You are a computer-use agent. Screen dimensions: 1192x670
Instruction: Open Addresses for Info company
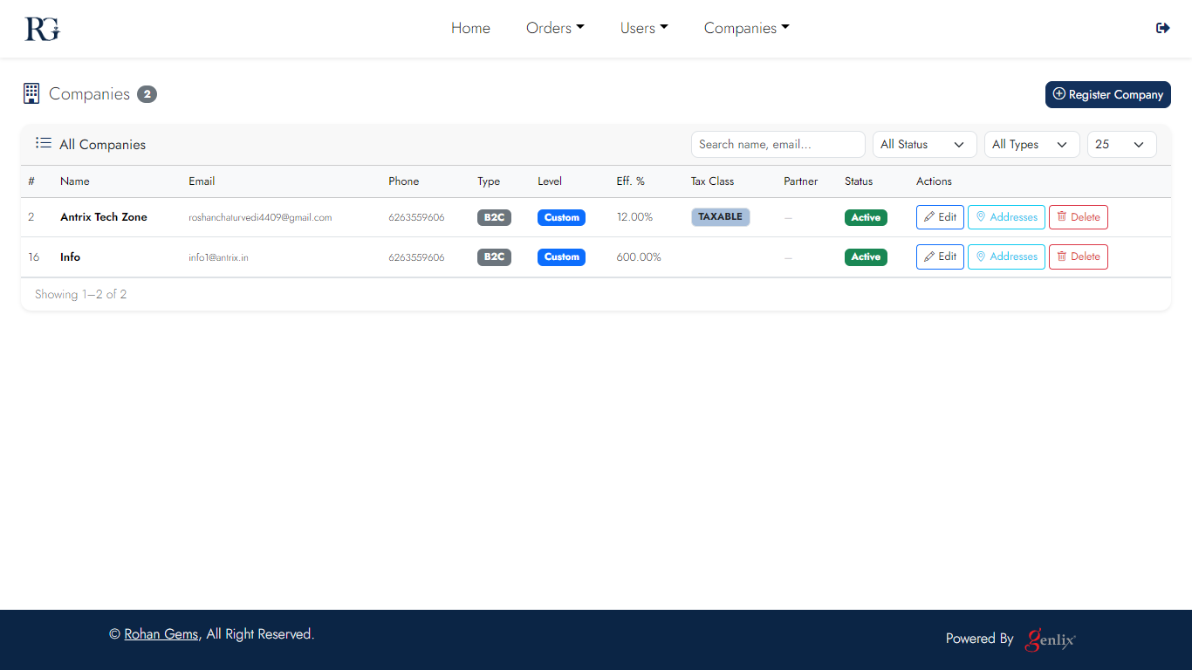pyautogui.click(x=1006, y=256)
